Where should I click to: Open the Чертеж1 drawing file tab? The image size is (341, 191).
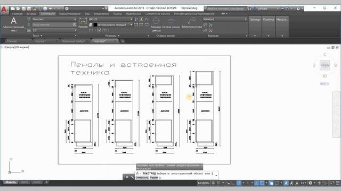pyautogui.click(x=40, y=41)
